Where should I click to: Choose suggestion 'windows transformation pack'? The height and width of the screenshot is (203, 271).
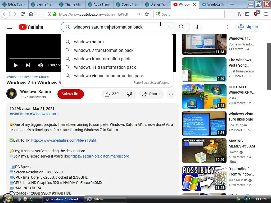click(x=117, y=59)
